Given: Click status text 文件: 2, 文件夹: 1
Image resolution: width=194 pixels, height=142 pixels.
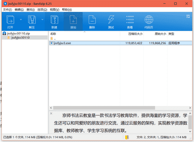Looking at the screenshot, I should pos(147,137).
